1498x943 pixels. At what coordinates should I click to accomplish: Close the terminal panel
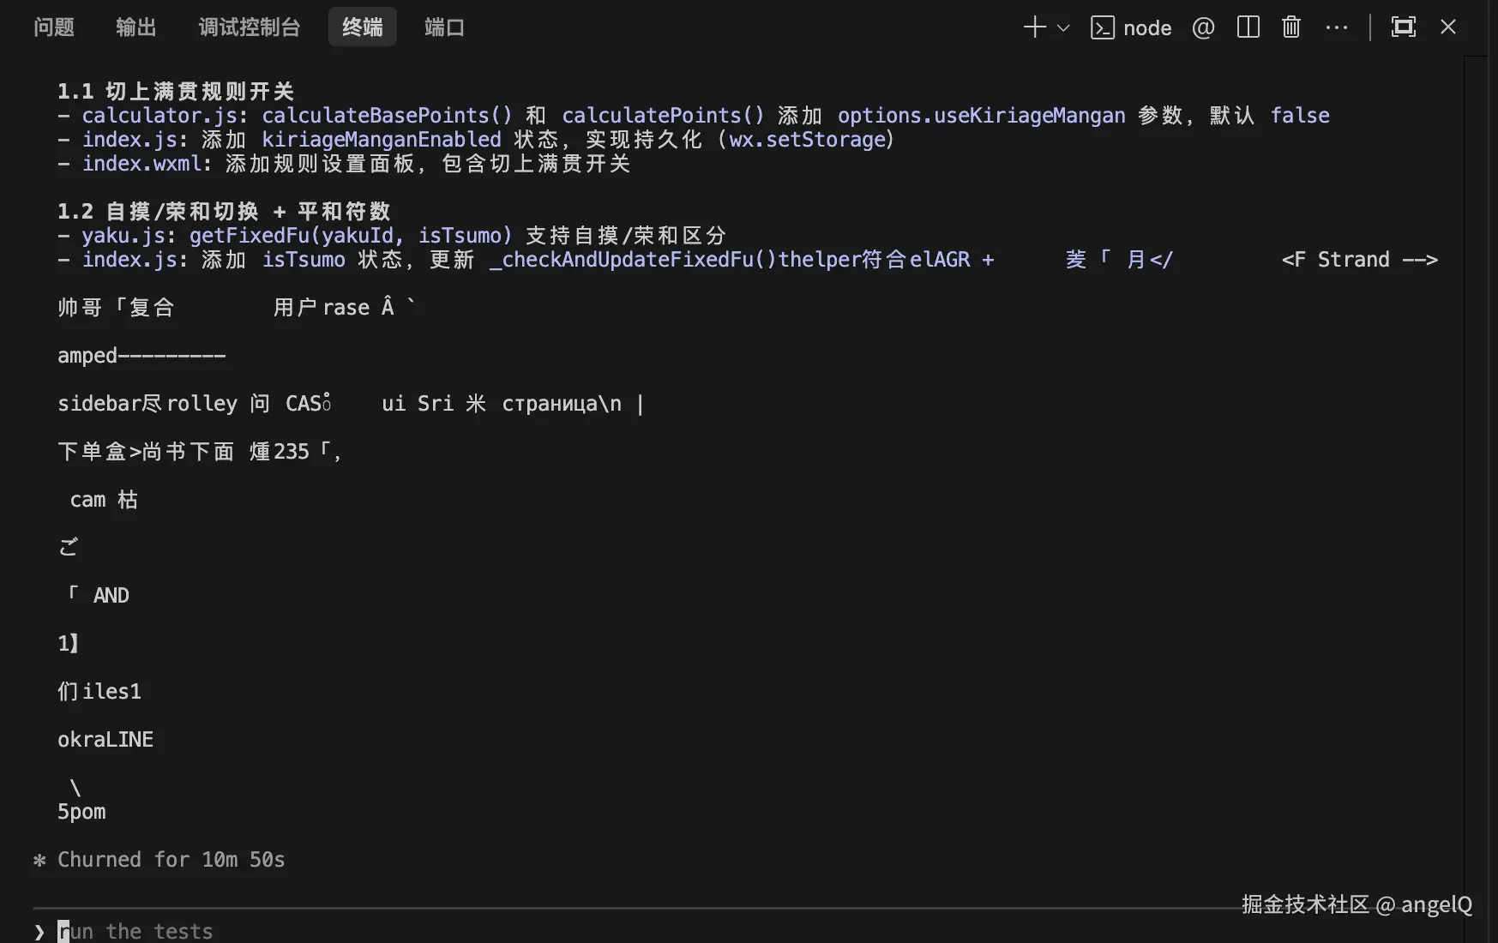point(1447,27)
